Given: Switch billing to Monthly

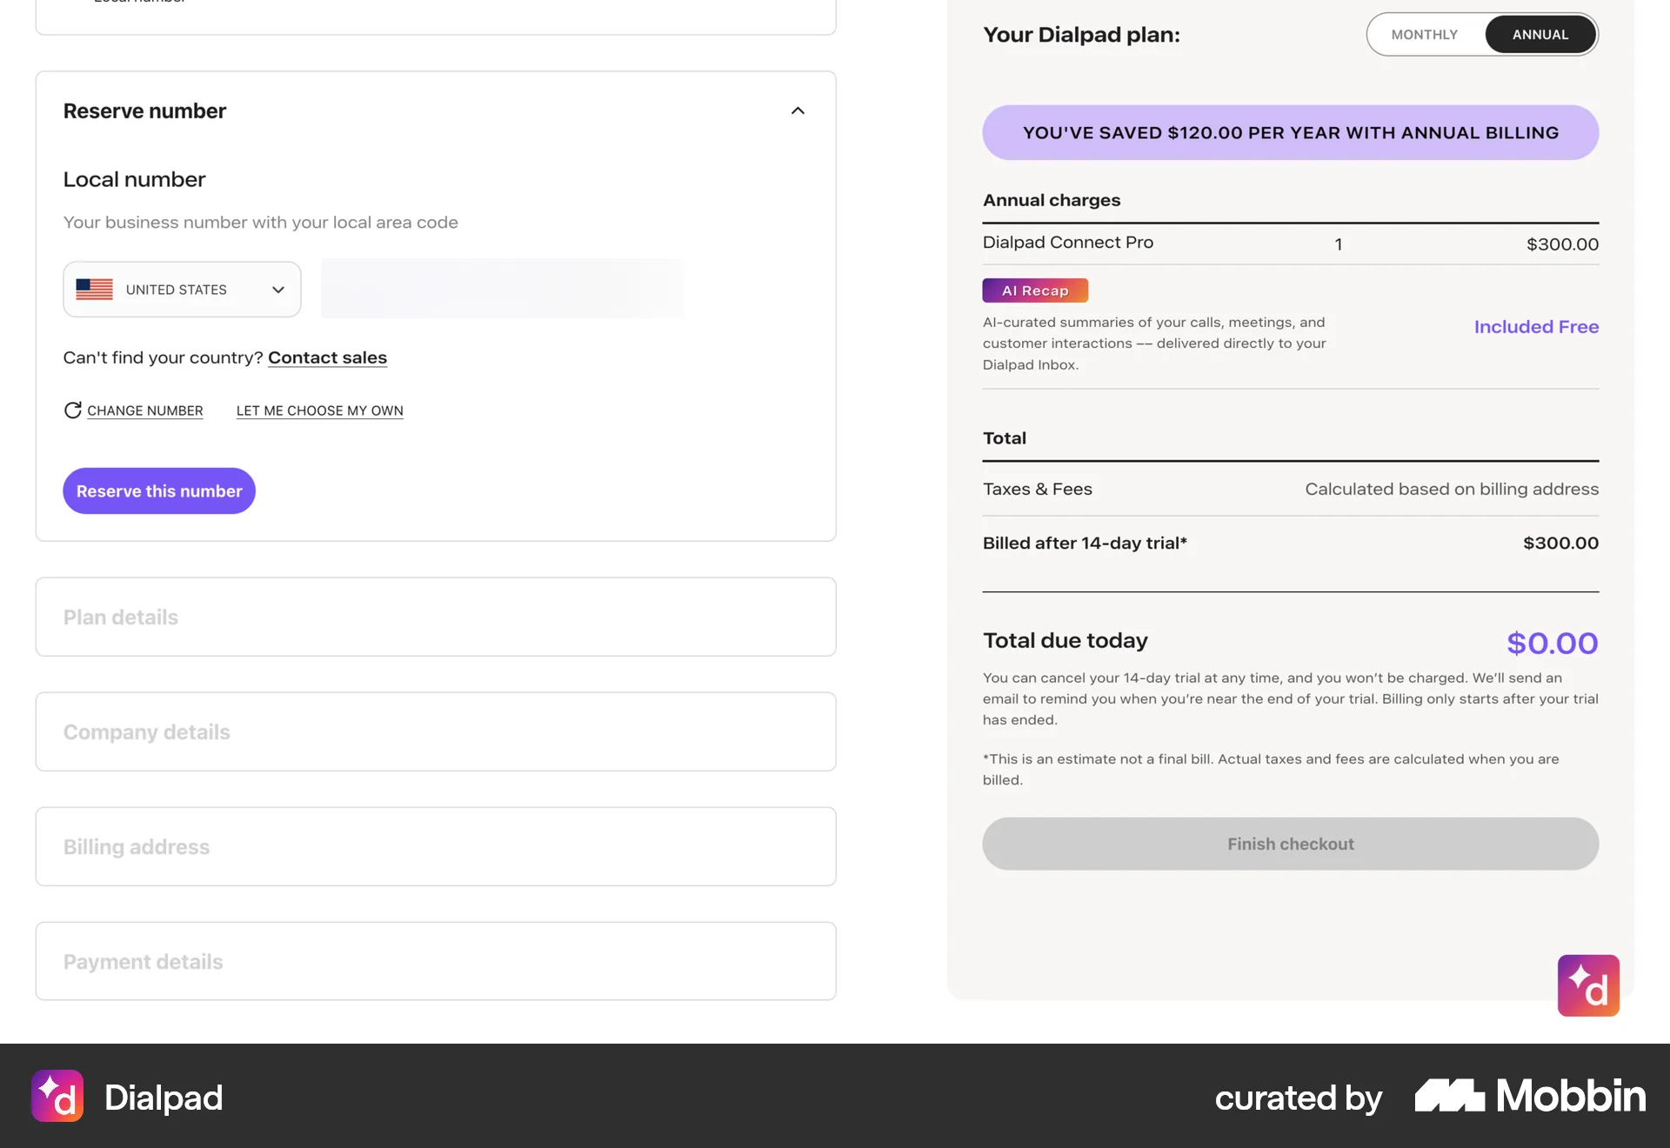Looking at the screenshot, I should [1425, 34].
